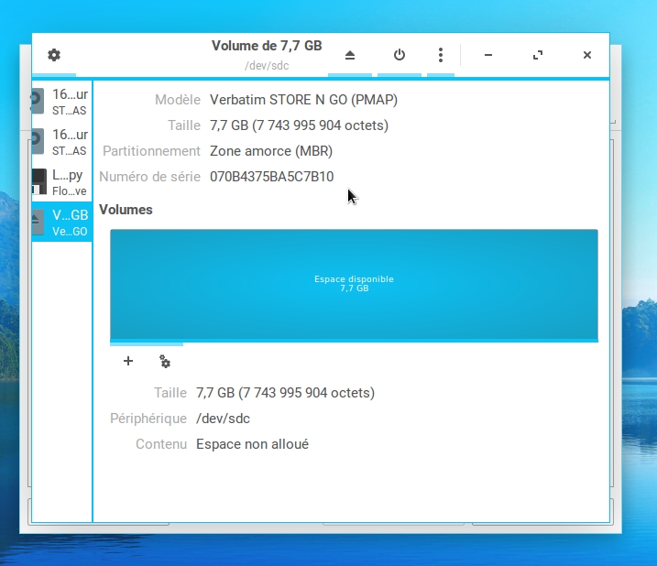
Task: Open the gear application menu in header
Action: coord(54,55)
